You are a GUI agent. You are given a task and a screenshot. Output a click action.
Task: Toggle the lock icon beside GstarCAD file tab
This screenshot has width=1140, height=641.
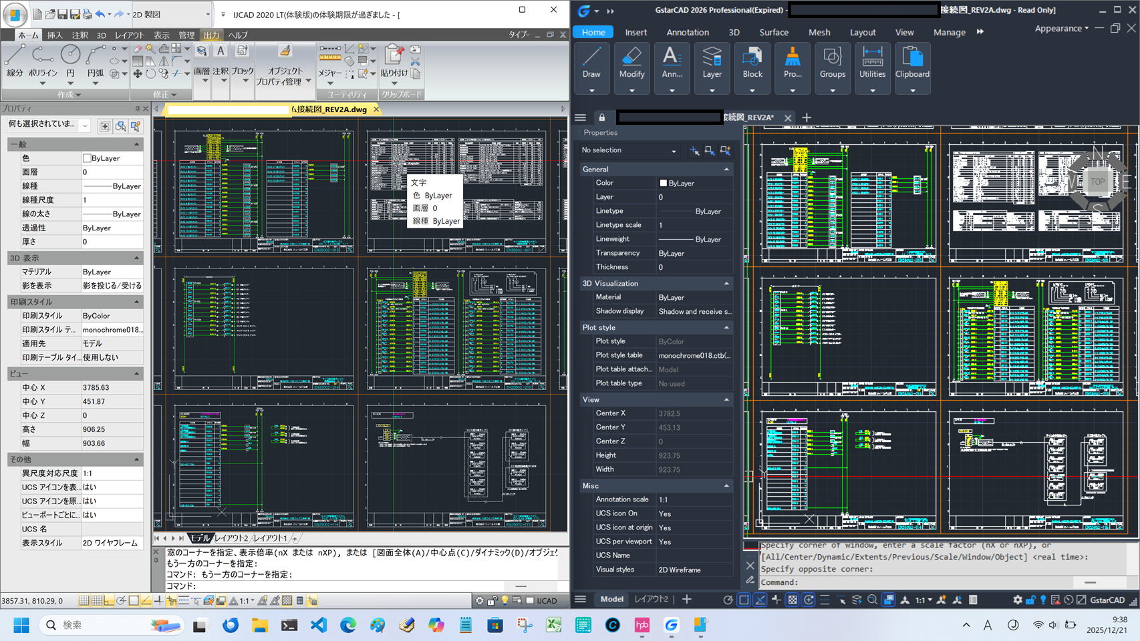601,118
